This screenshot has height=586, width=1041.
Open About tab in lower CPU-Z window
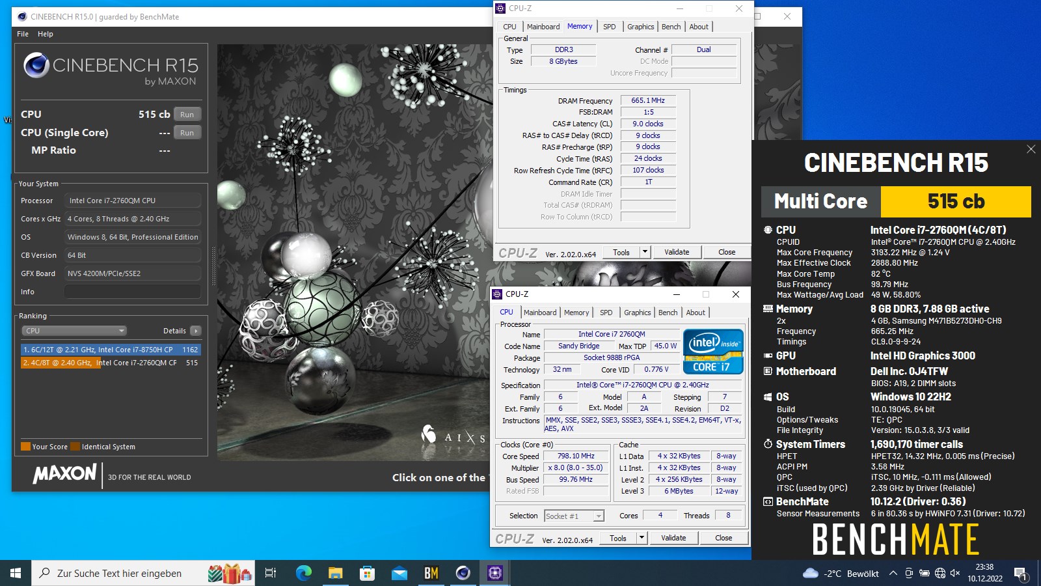[696, 313]
